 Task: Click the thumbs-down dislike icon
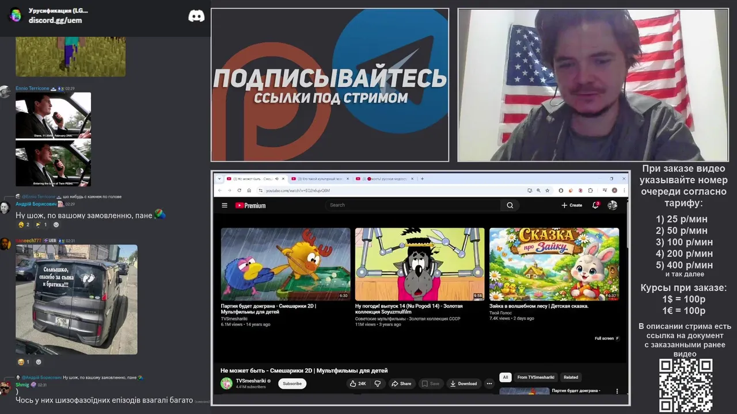(x=378, y=384)
